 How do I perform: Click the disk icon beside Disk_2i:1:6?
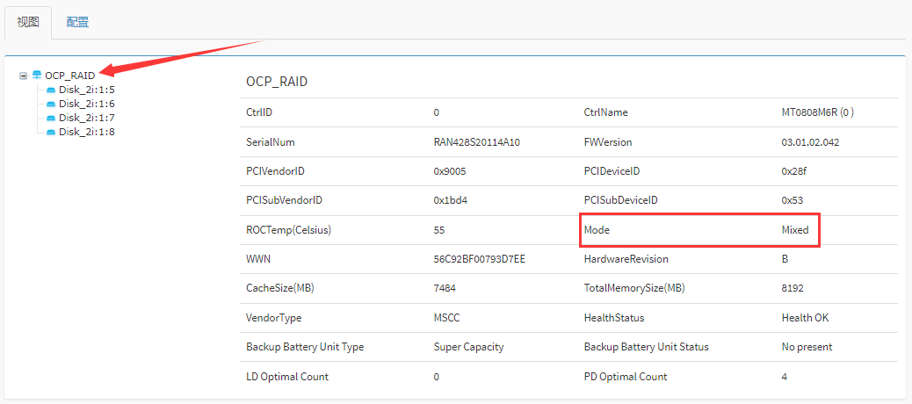click(51, 104)
